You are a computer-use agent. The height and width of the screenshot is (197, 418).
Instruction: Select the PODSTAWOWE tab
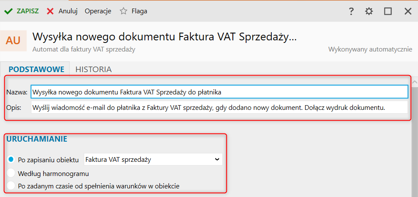tap(36, 69)
